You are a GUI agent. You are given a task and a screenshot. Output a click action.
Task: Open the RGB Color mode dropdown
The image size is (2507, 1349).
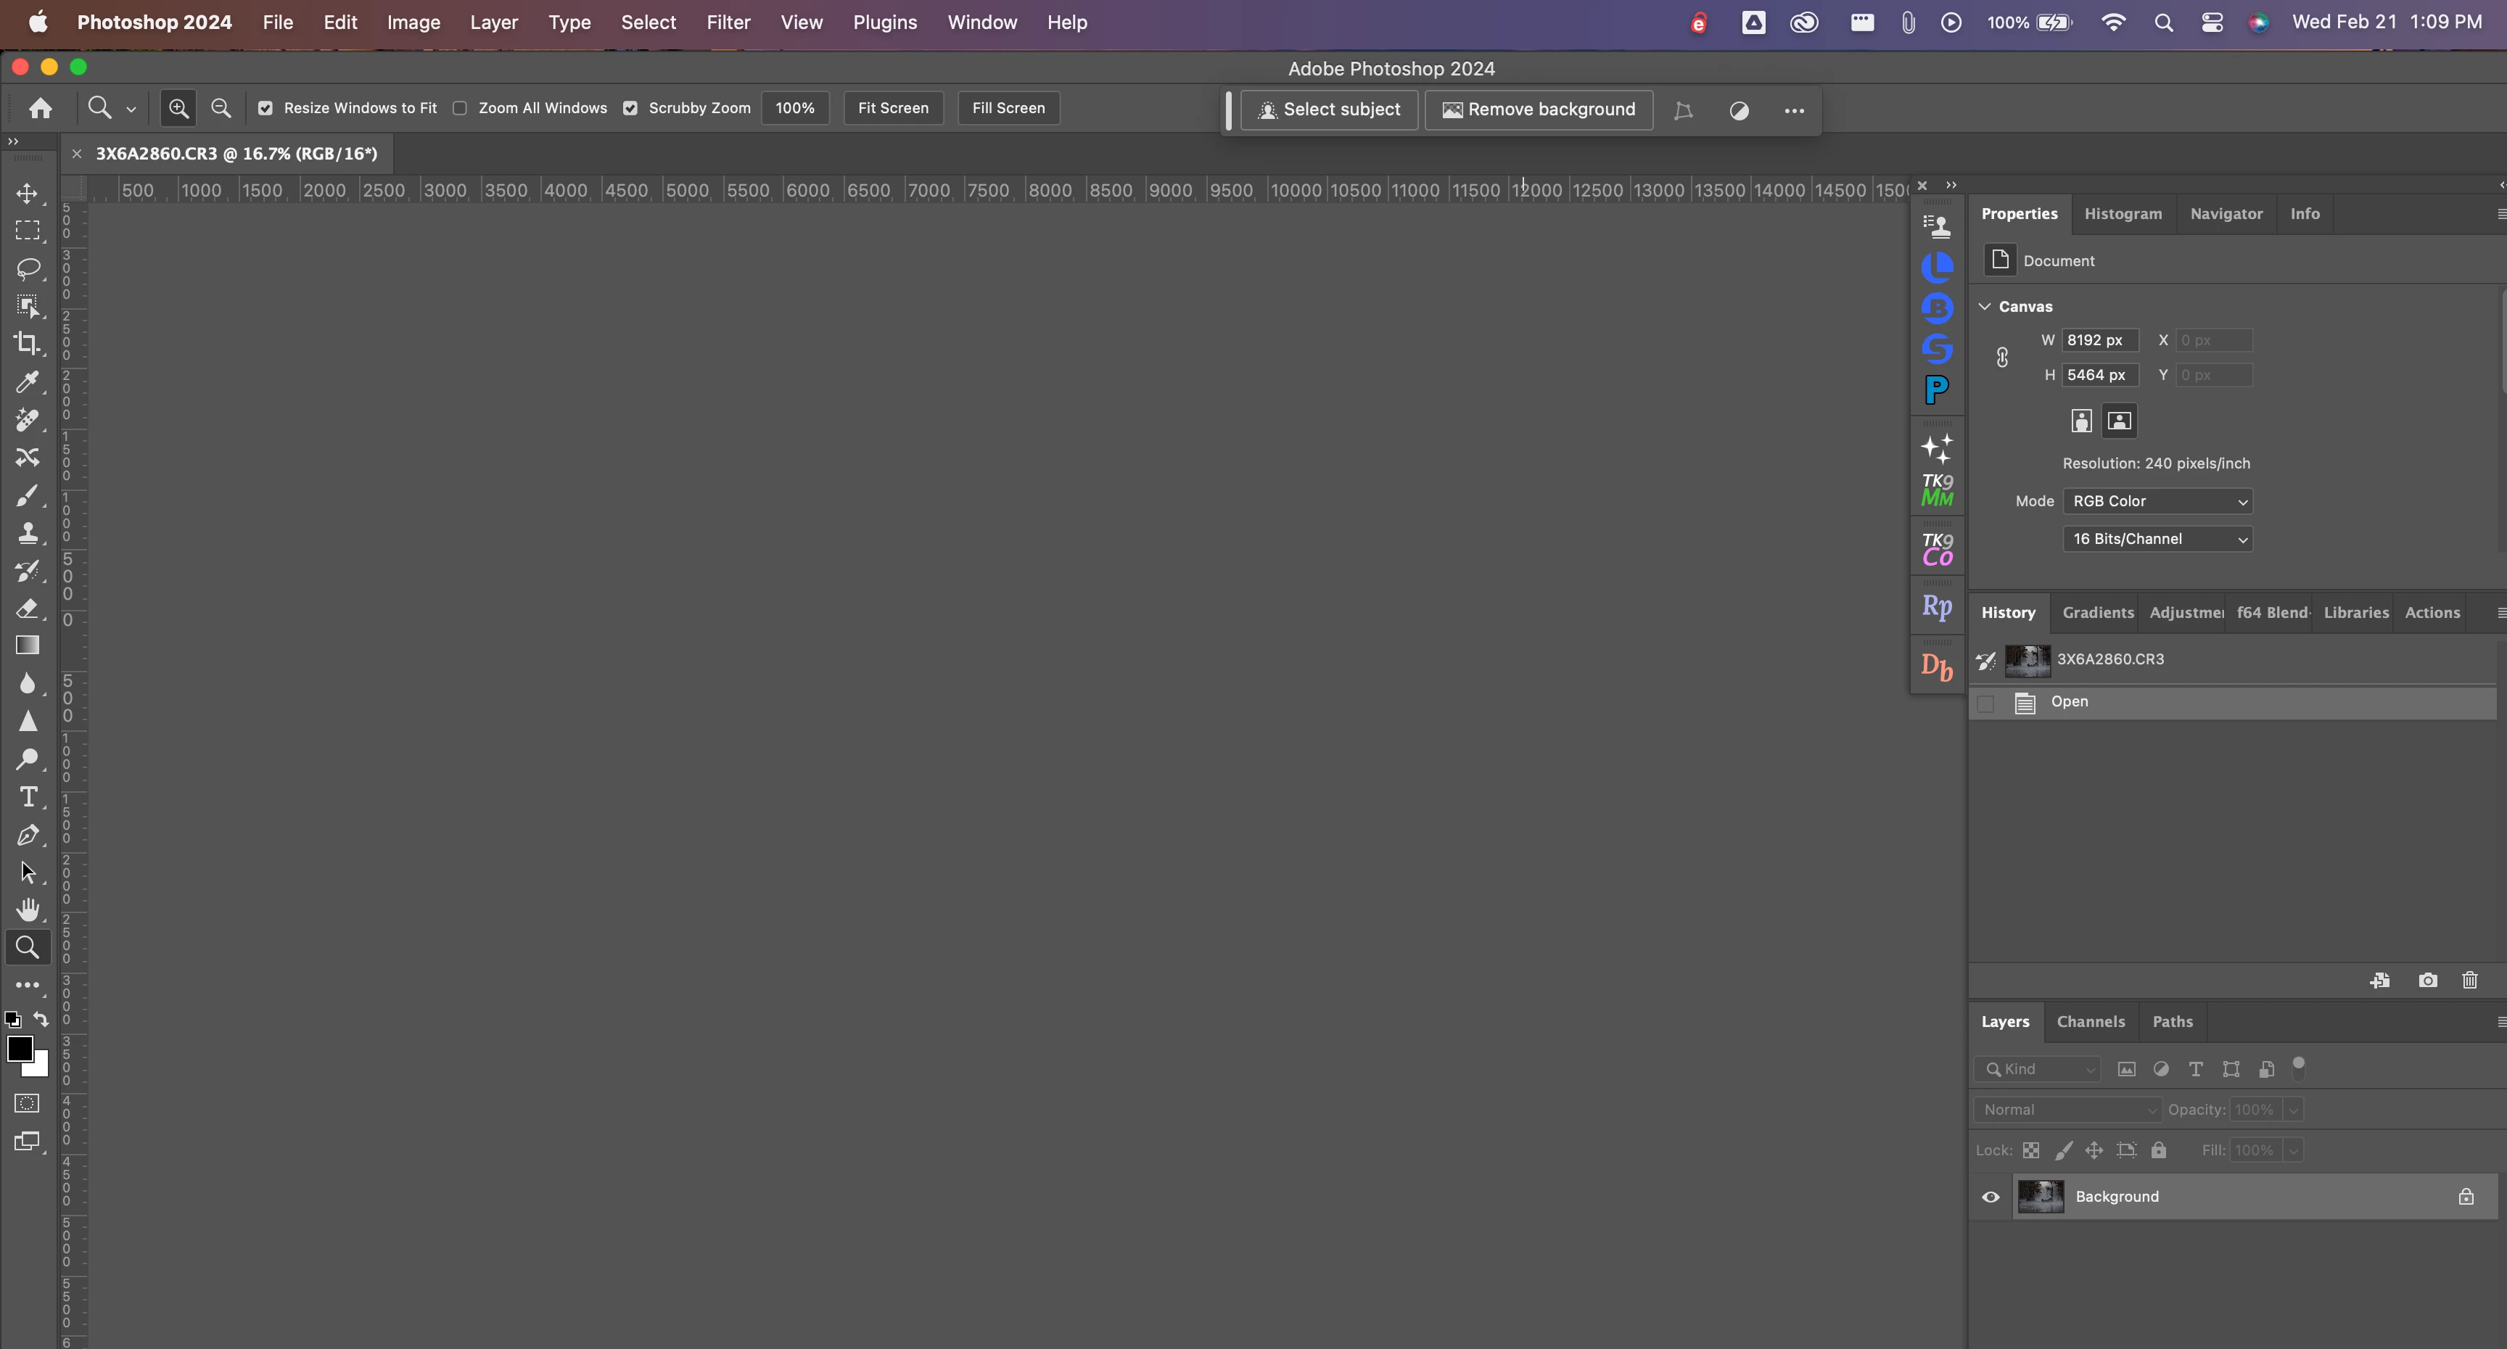pyautogui.click(x=2157, y=501)
